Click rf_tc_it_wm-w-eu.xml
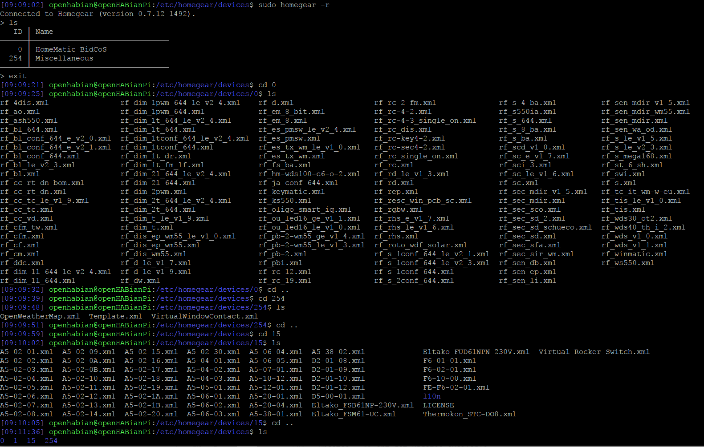The width and height of the screenshot is (704, 447). click(x=646, y=192)
